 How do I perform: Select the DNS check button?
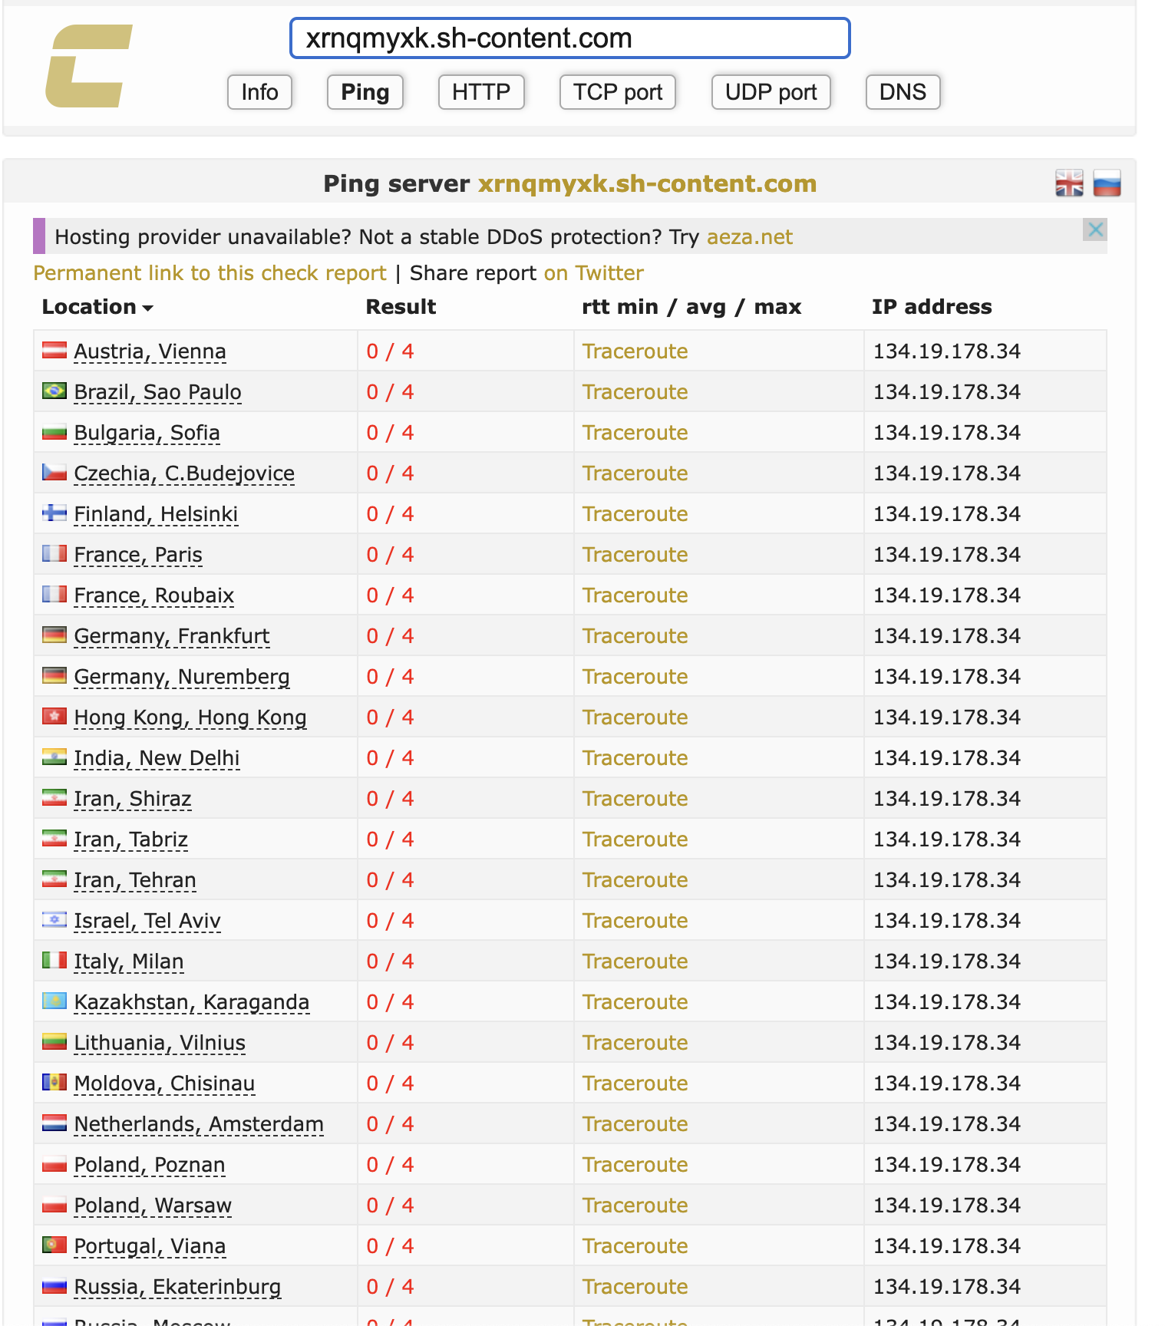903,92
